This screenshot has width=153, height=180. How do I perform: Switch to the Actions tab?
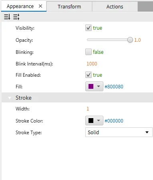click(x=115, y=6)
